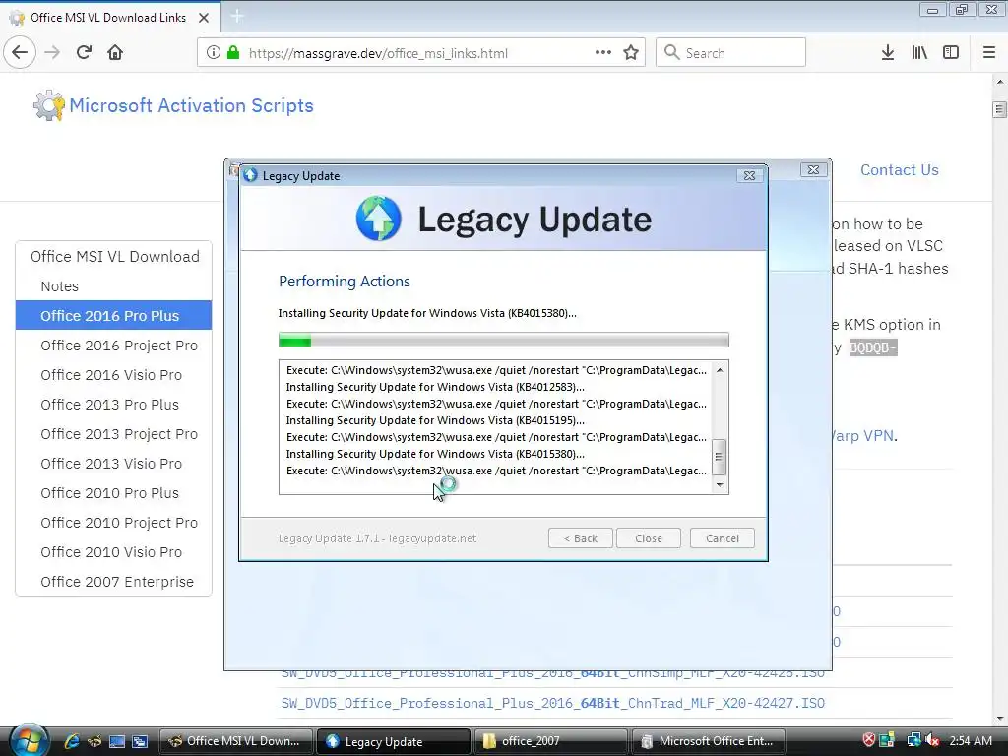Viewport: 1008px width, 756px height.
Task: Select Office 2016 Pro Plus sidebar item
Action: pyautogui.click(x=114, y=315)
